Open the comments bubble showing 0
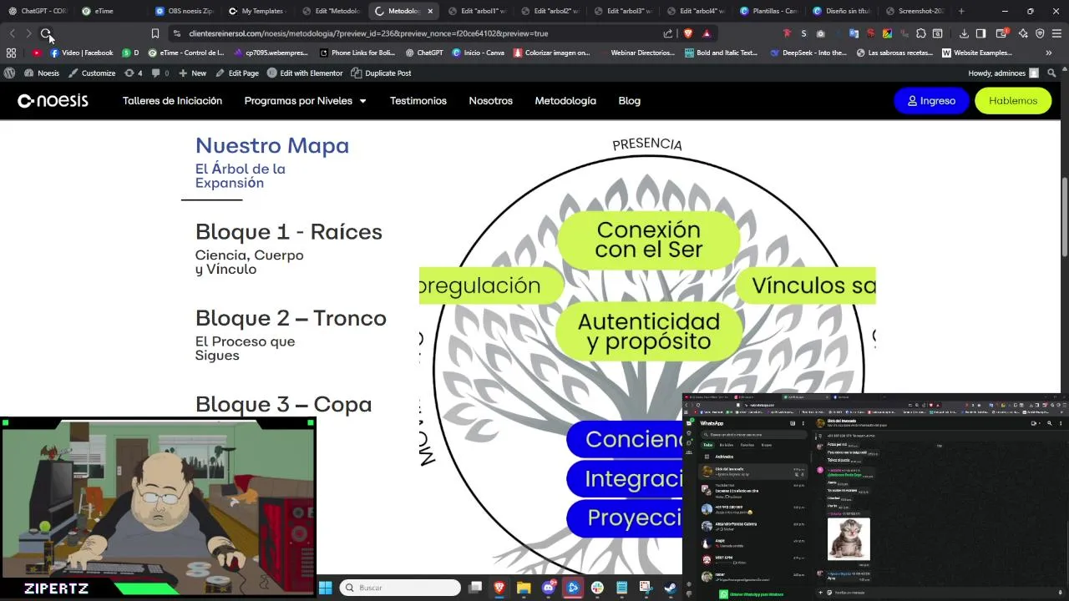Viewport: 1069px width, 601px height. click(x=160, y=73)
